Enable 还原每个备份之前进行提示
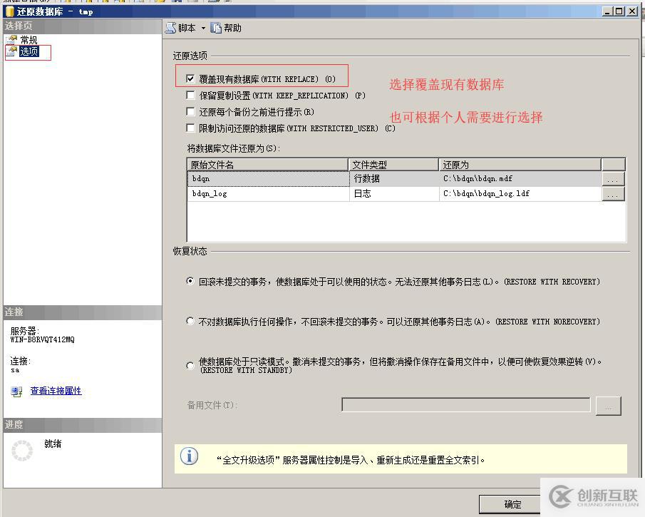 (190, 111)
